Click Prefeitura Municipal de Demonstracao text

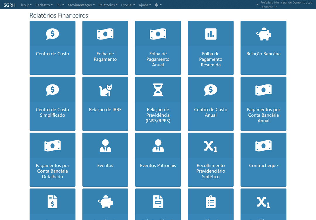(x=286, y=2)
